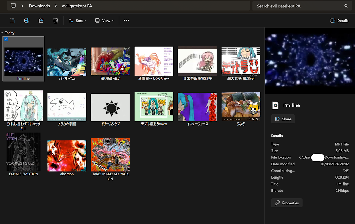Click the Delete trash icon
The width and height of the screenshot is (355, 224).
55,20
